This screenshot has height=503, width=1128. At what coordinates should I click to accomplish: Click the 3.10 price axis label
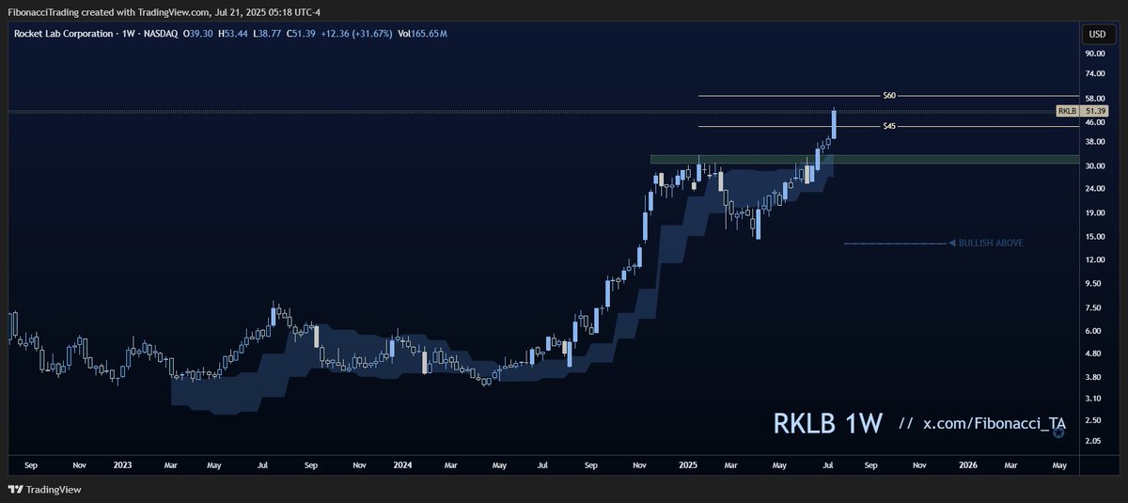(1091, 398)
